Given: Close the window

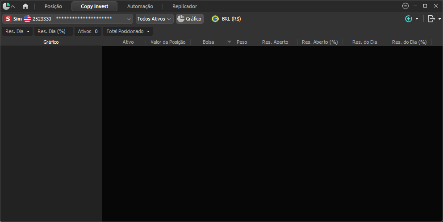Looking at the screenshot, I should click(x=436, y=6).
